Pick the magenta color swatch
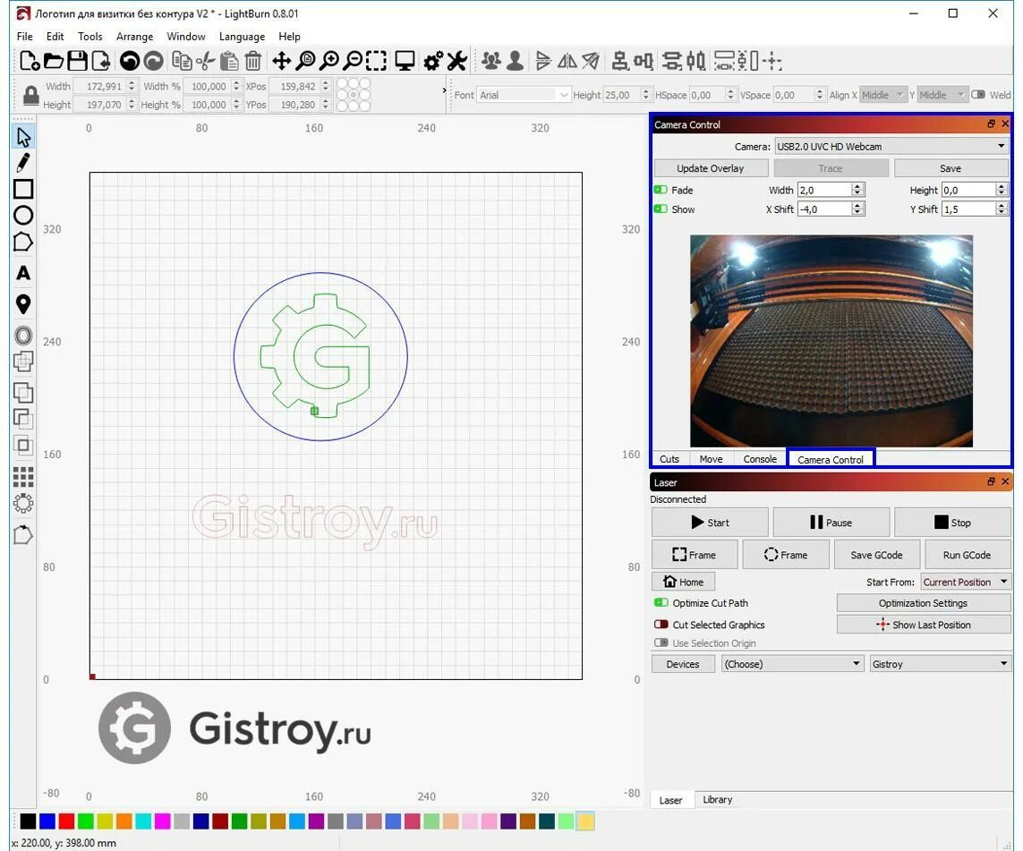 pos(163,821)
